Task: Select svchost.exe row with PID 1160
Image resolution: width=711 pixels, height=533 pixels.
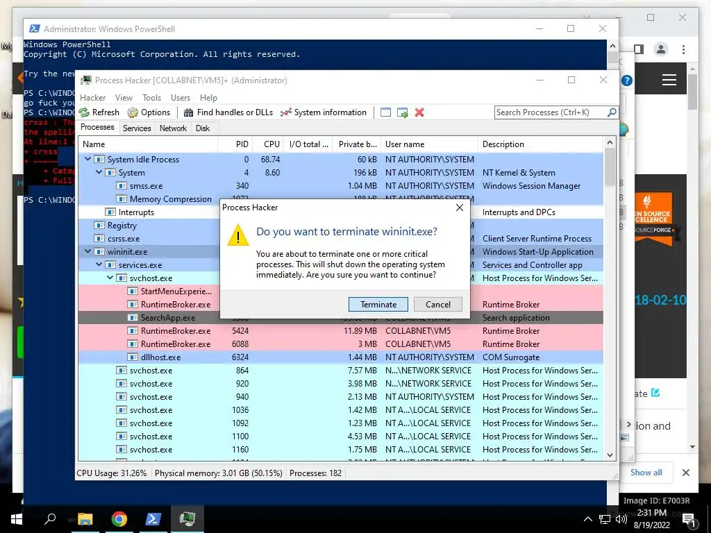Action: tap(340, 450)
